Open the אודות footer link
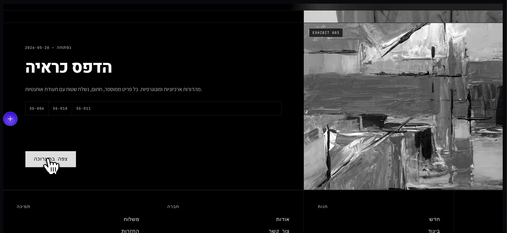 click(283, 219)
